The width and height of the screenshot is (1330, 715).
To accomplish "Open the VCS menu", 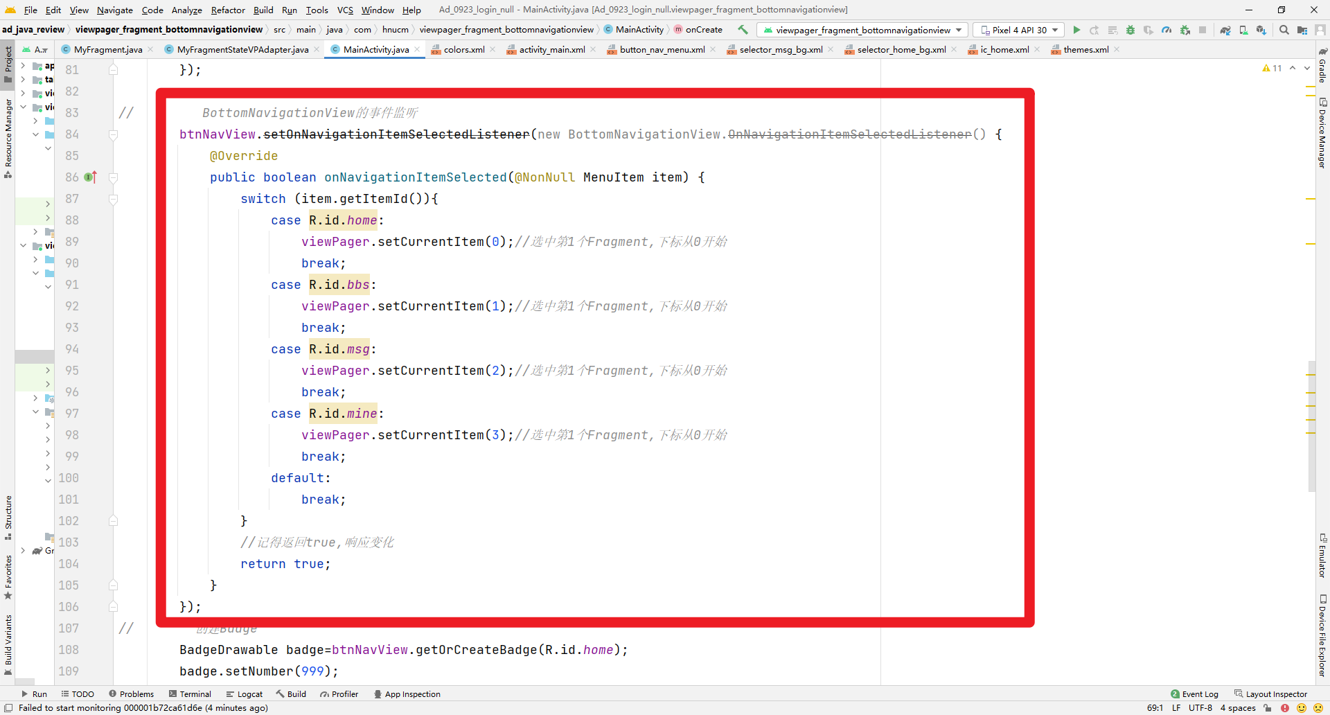I will click(345, 10).
